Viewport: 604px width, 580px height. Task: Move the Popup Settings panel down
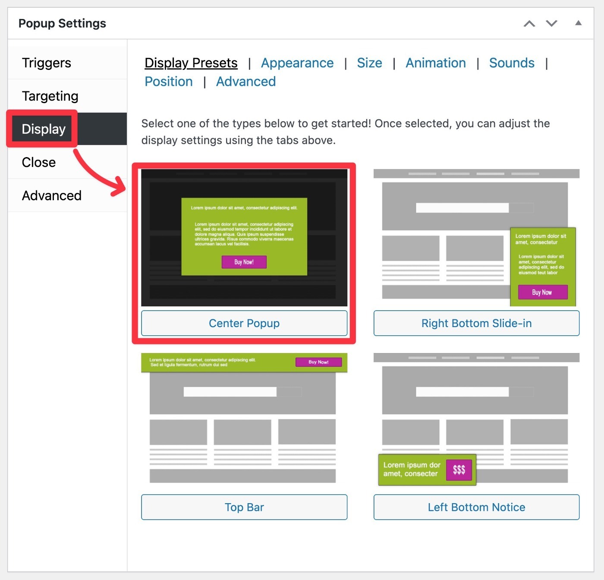[552, 23]
